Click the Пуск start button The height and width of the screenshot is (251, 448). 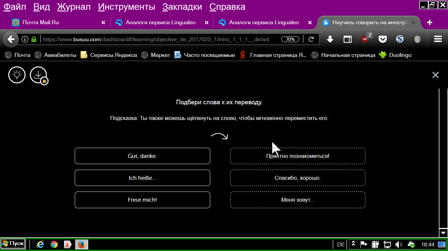[13, 244]
